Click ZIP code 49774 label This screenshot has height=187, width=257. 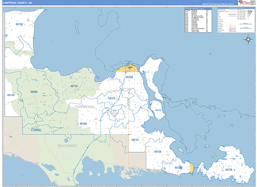(x=135, y=140)
